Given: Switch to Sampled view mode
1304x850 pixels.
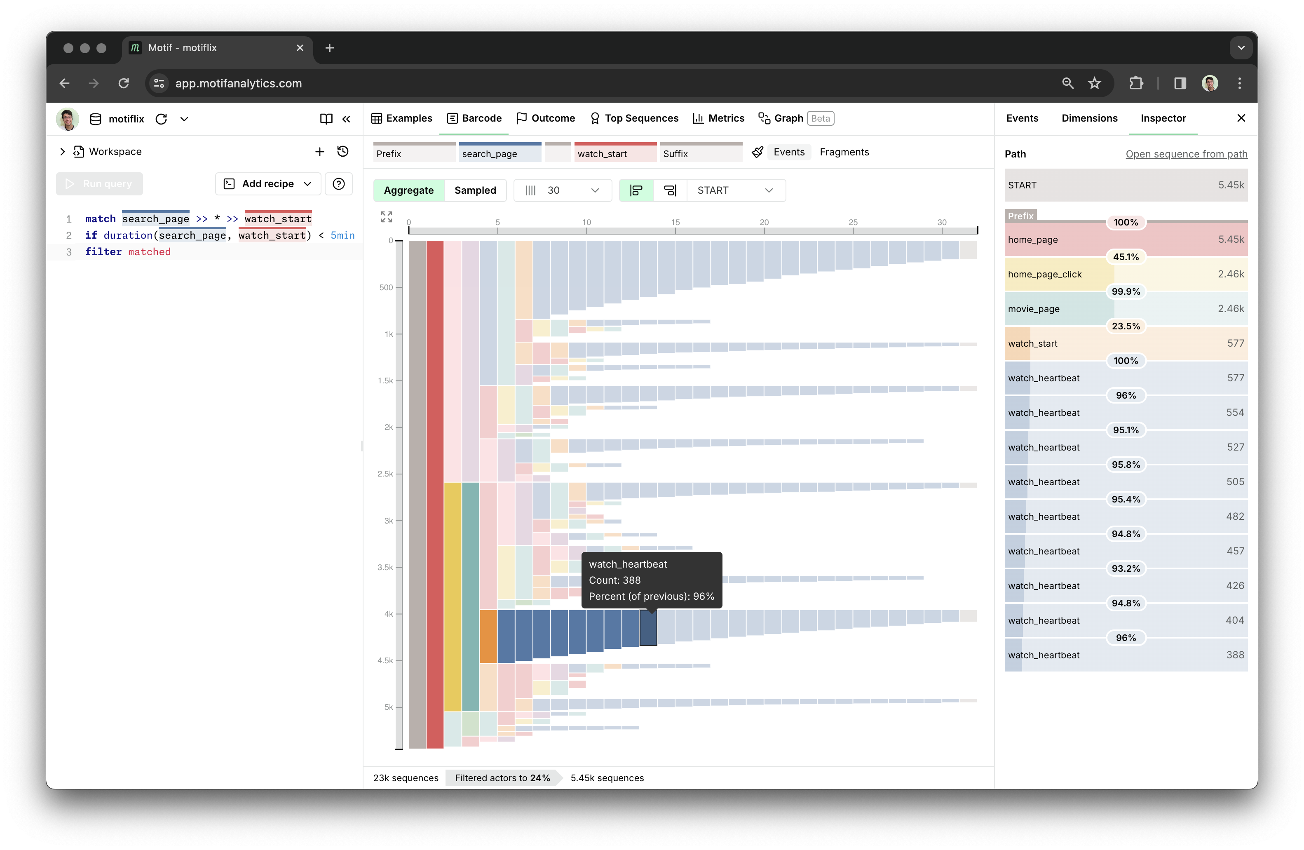Looking at the screenshot, I should 475,190.
